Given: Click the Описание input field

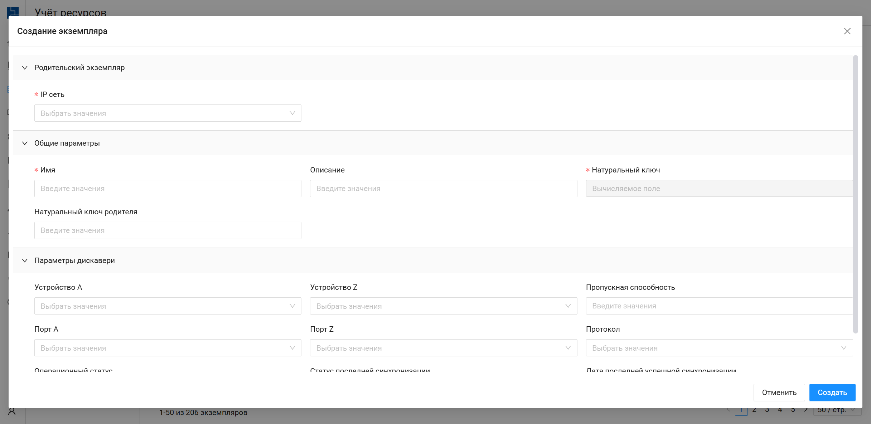Looking at the screenshot, I should [443, 189].
